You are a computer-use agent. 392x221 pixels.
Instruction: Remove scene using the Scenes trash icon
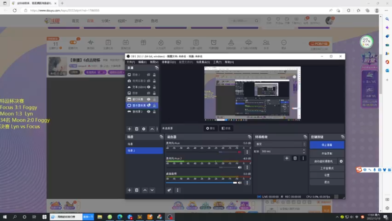click(x=137, y=190)
